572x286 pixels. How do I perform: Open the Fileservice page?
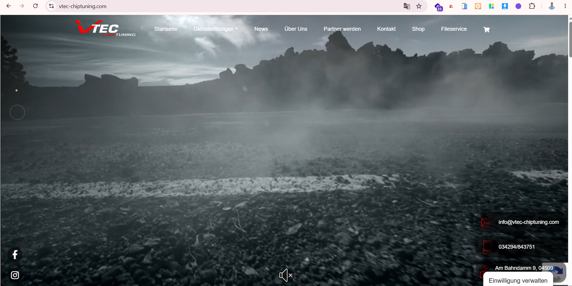point(454,29)
